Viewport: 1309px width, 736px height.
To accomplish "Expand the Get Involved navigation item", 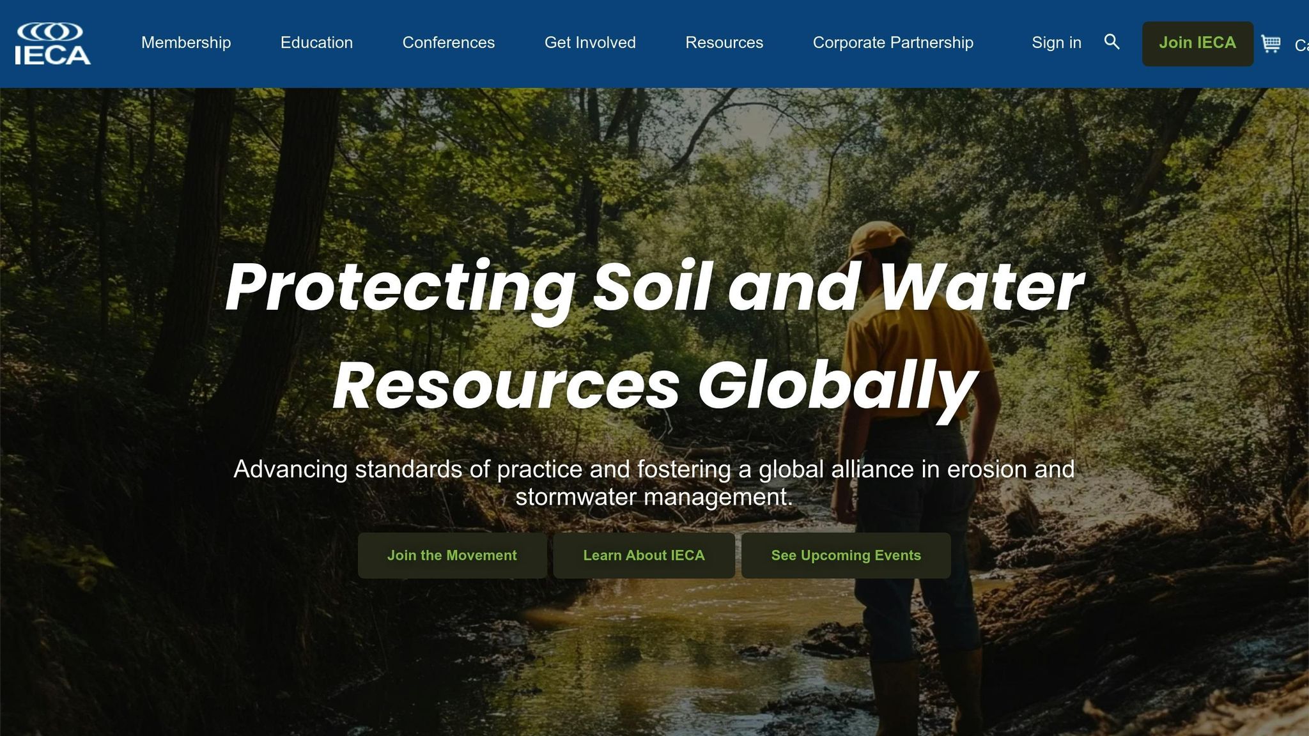I will [x=589, y=43].
